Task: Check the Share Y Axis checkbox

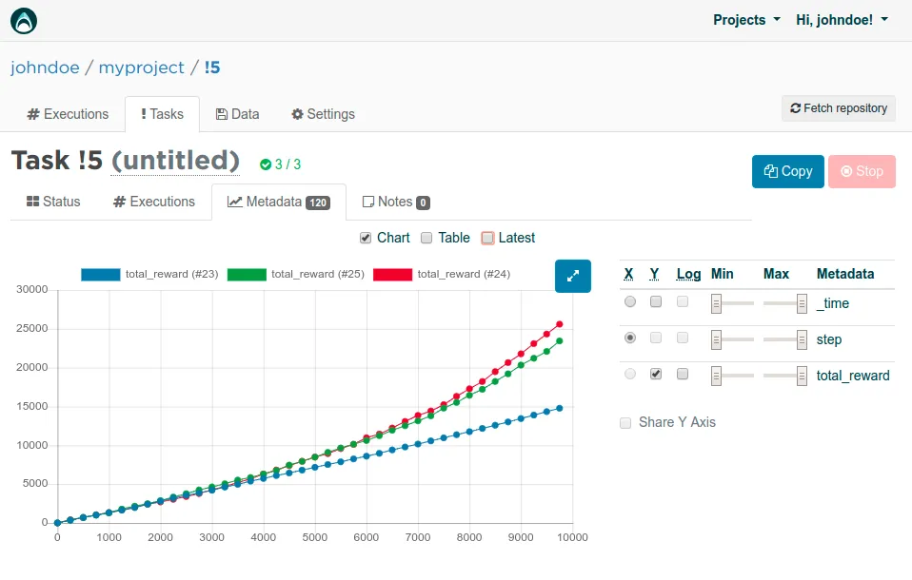Action: pos(625,422)
